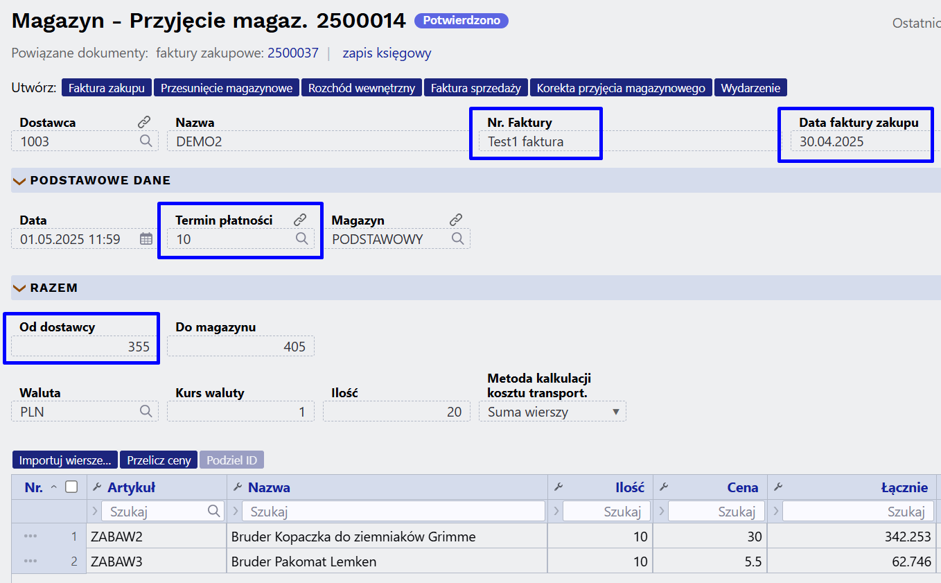Click Przelicz ceny button
941x583 pixels.
(x=159, y=460)
